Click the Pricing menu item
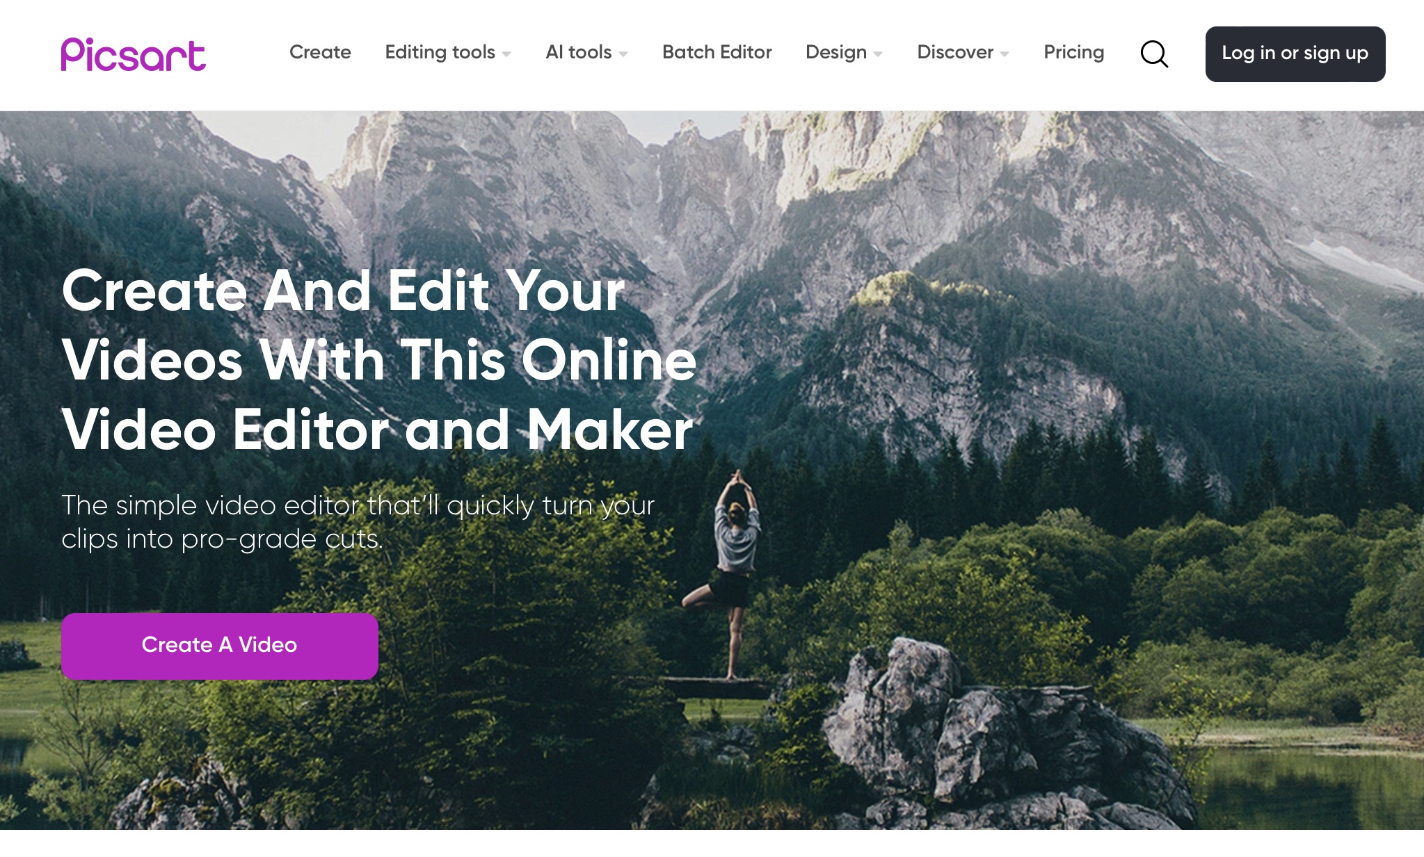The image size is (1424, 857). [1073, 53]
